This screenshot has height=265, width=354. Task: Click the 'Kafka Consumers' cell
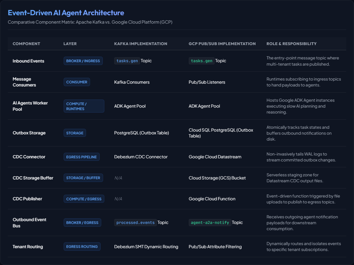click(x=132, y=82)
